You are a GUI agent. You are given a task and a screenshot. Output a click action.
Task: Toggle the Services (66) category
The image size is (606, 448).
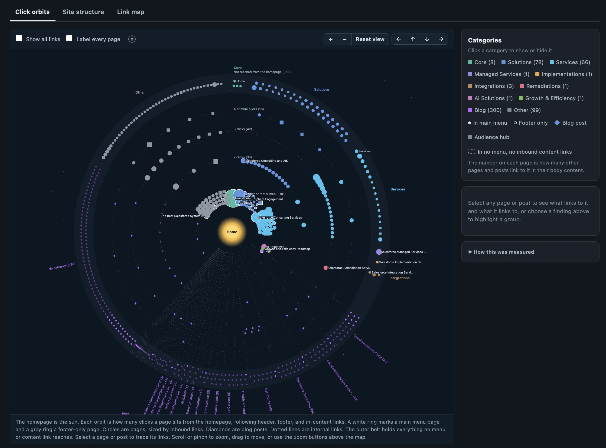pos(570,62)
